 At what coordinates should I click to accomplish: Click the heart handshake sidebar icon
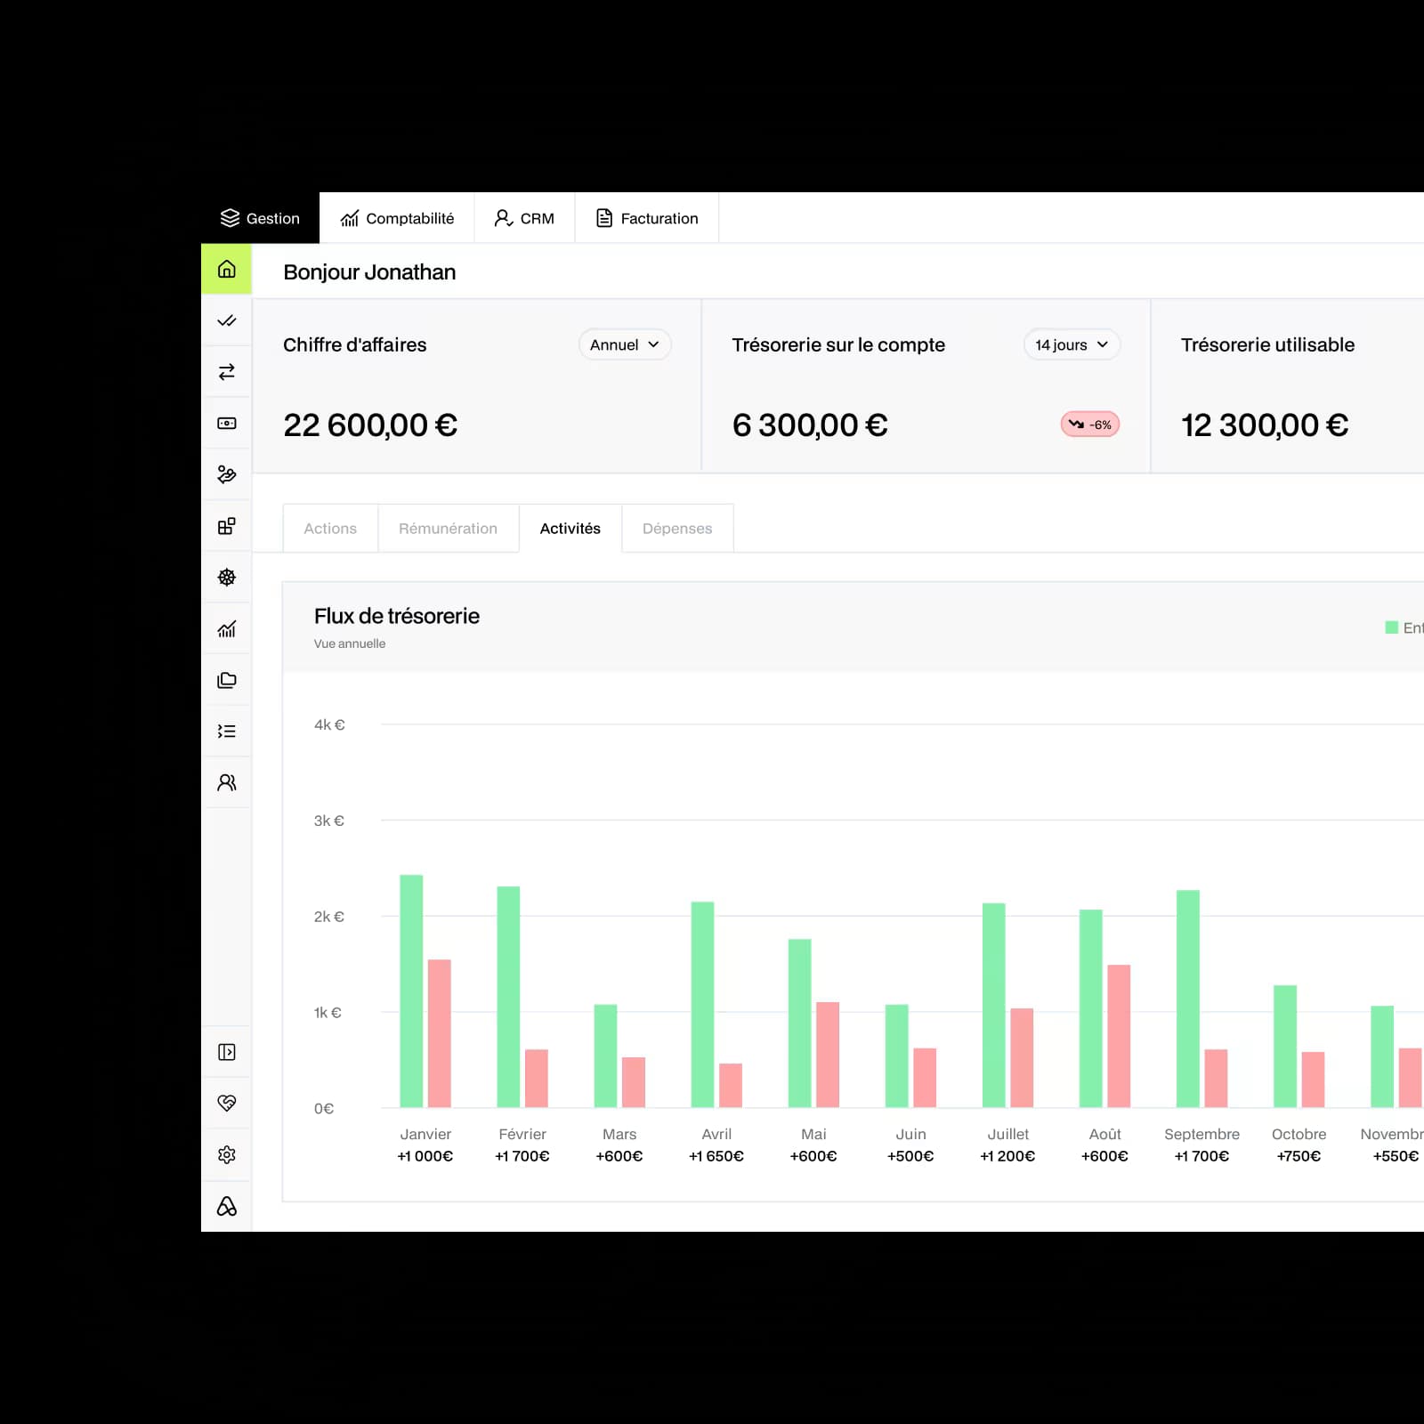click(x=227, y=1104)
